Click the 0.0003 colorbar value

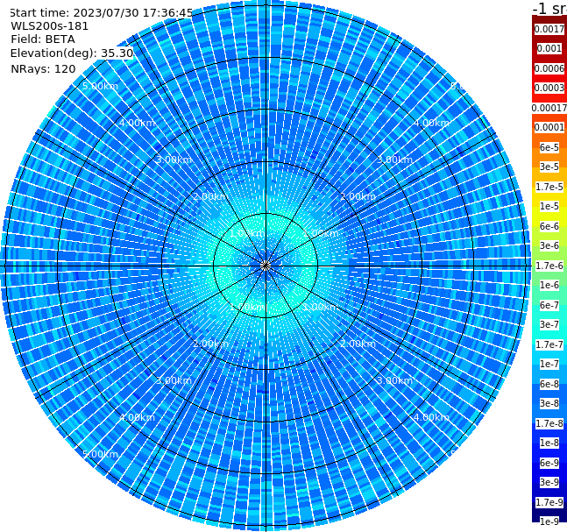[x=549, y=88]
